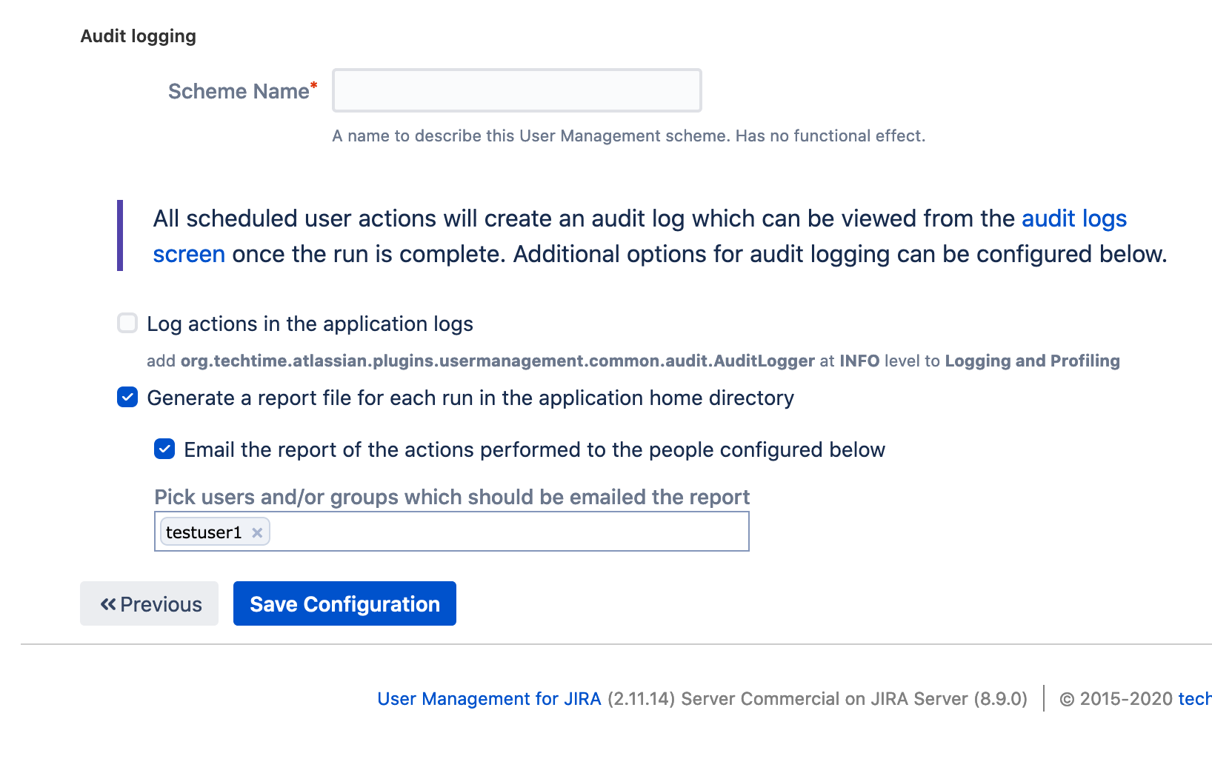Go back with the Previous button

[149, 603]
